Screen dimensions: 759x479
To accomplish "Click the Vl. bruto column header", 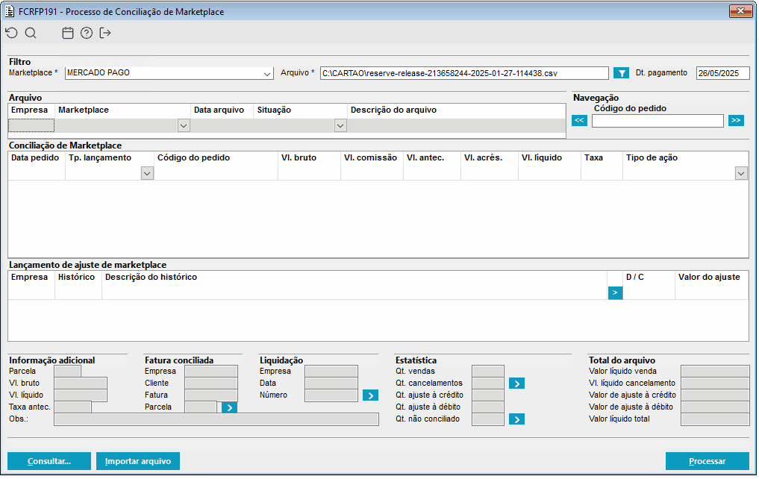I will [299, 157].
